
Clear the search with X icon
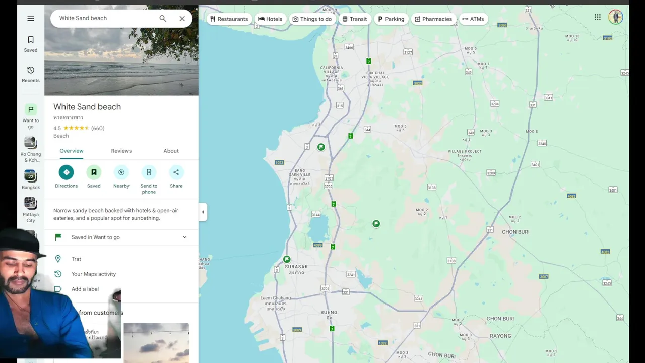[x=182, y=18]
